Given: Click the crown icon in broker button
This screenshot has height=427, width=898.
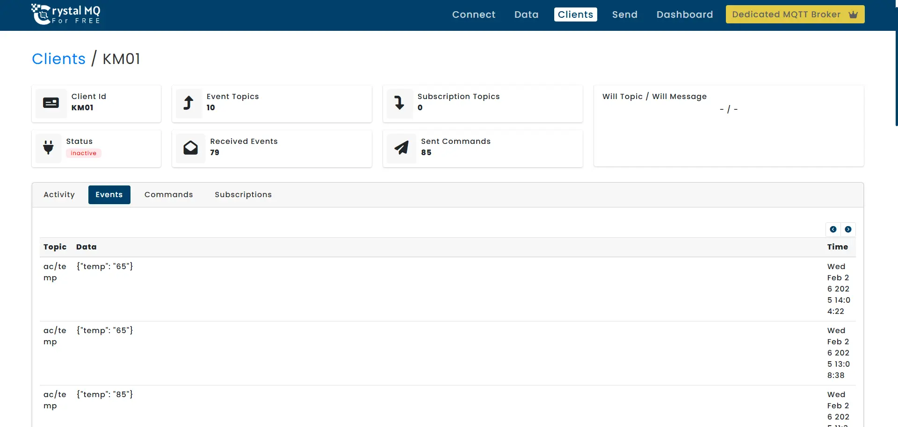Looking at the screenshot, I should (x=853, y=14).
